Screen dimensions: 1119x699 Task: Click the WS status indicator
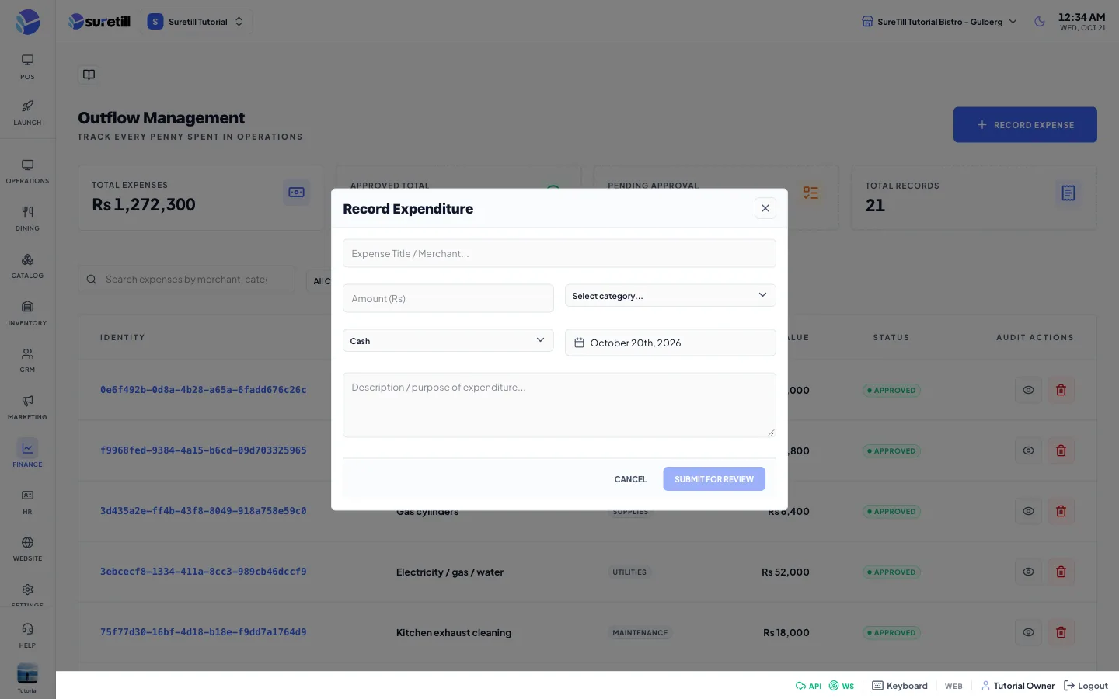(x=842, y=686)
